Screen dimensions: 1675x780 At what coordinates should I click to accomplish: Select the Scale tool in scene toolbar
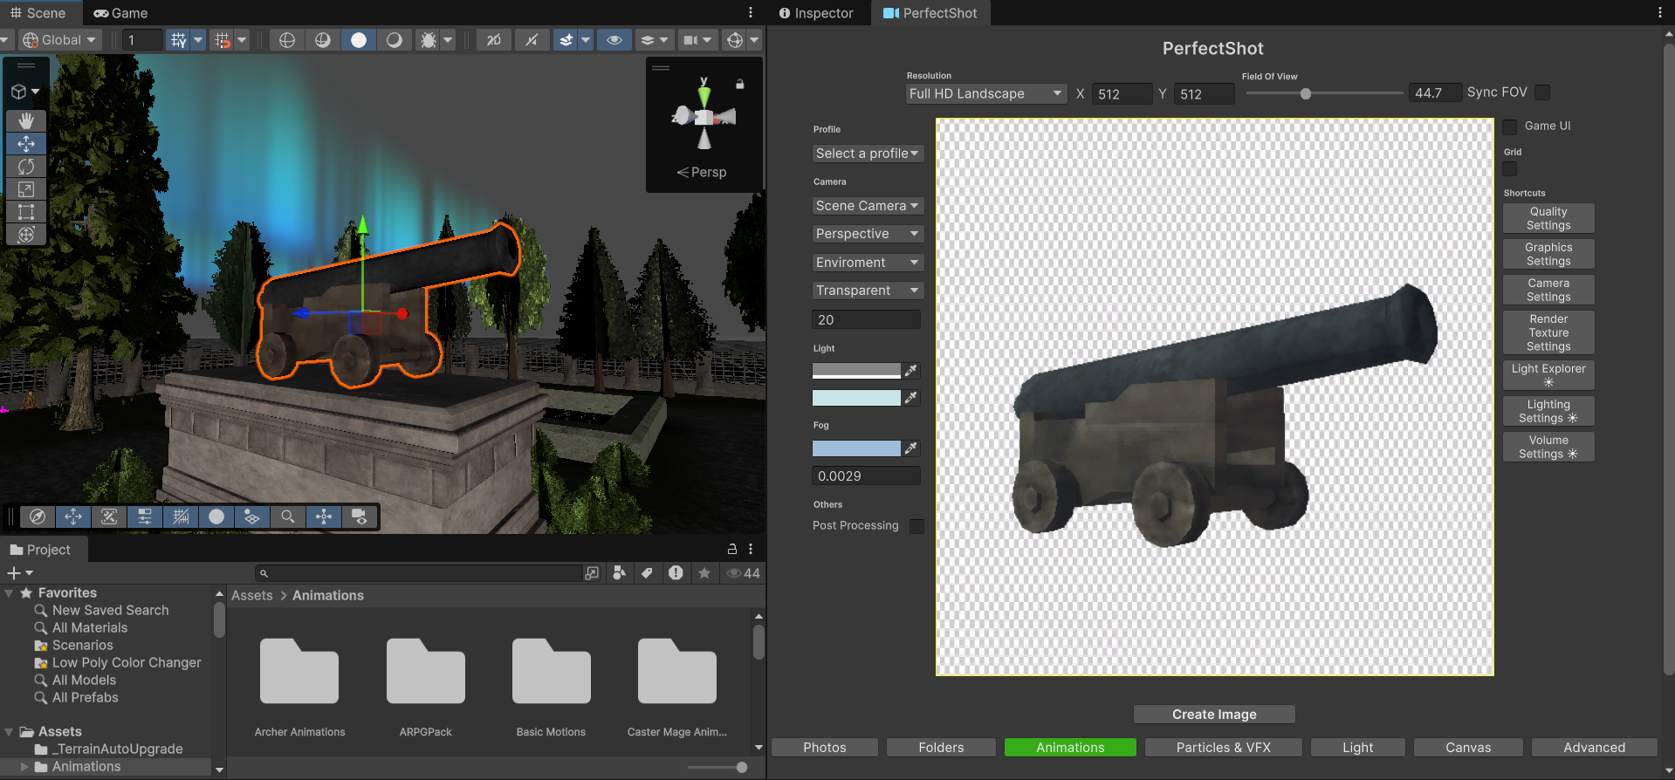26,189
